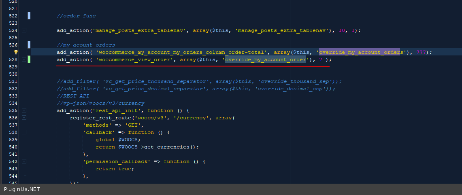Click the PluginUs.NET watermark label
The width and height of the screenshot is (462, 195).
(22, 189)
